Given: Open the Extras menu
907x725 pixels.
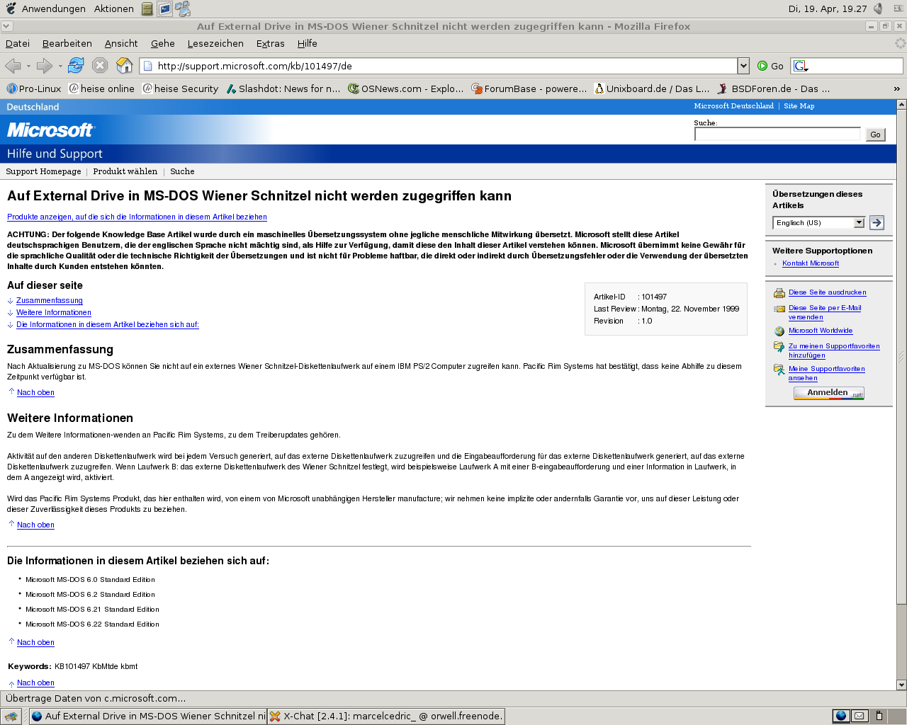Looking at the screenshot, I should click(x=271, y=43).
